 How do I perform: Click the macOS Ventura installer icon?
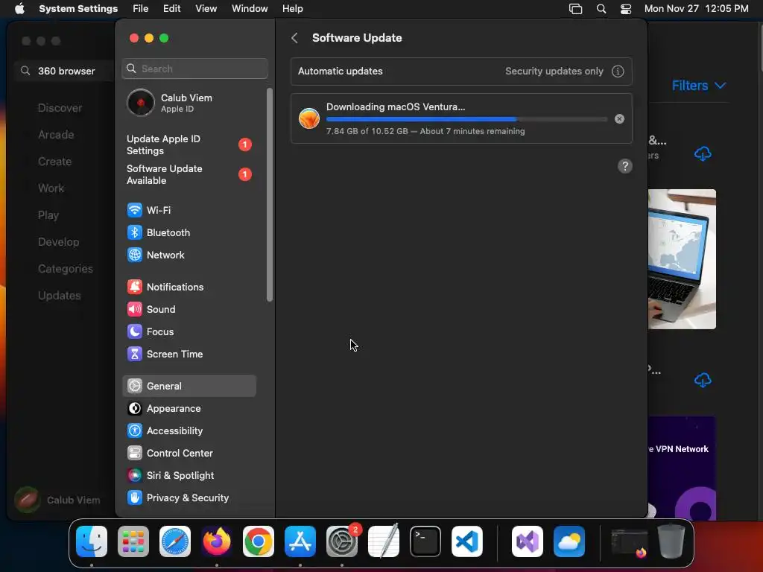309,118
